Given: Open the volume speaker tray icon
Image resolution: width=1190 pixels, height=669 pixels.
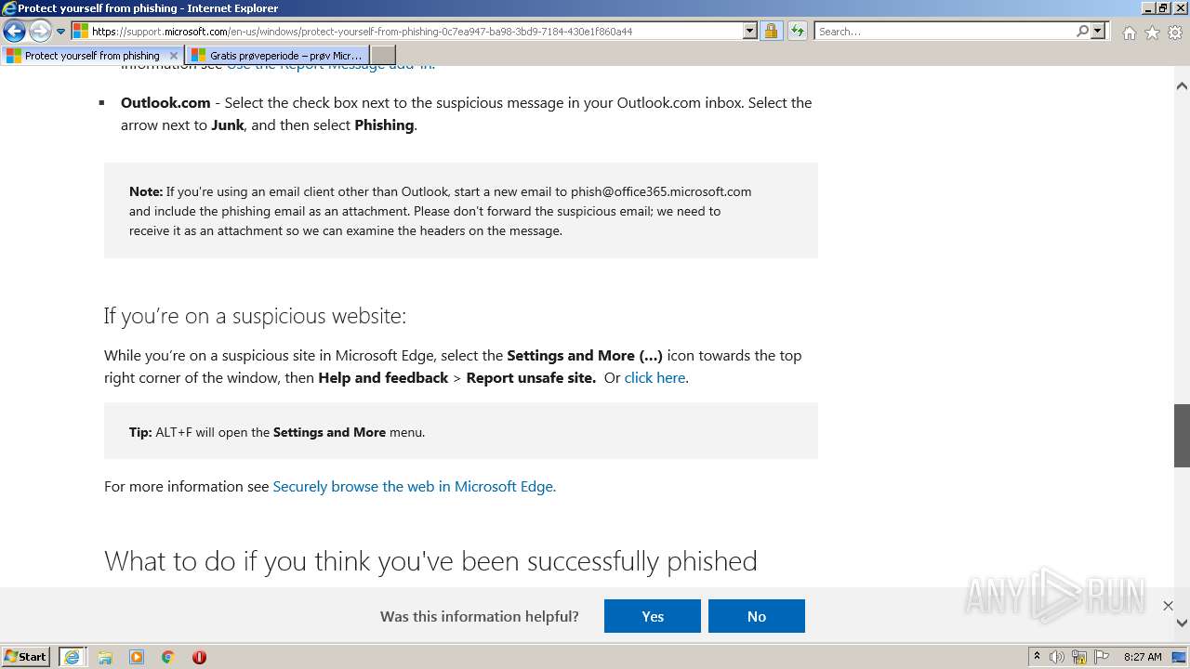Looking at the screenshot, I should (x=1057, y=657).
